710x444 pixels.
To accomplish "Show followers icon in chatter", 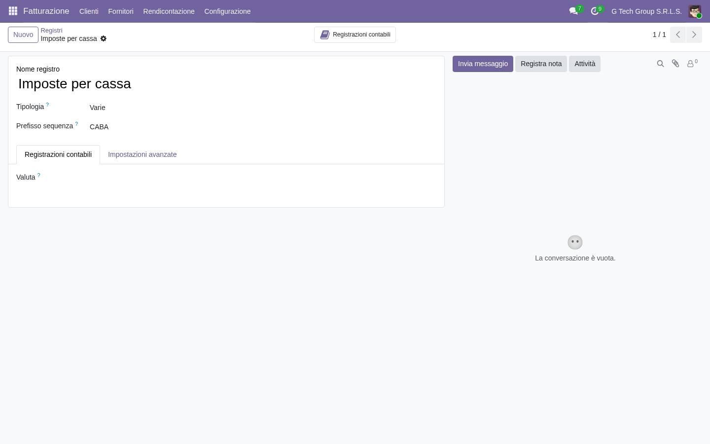I will [692, 64].
